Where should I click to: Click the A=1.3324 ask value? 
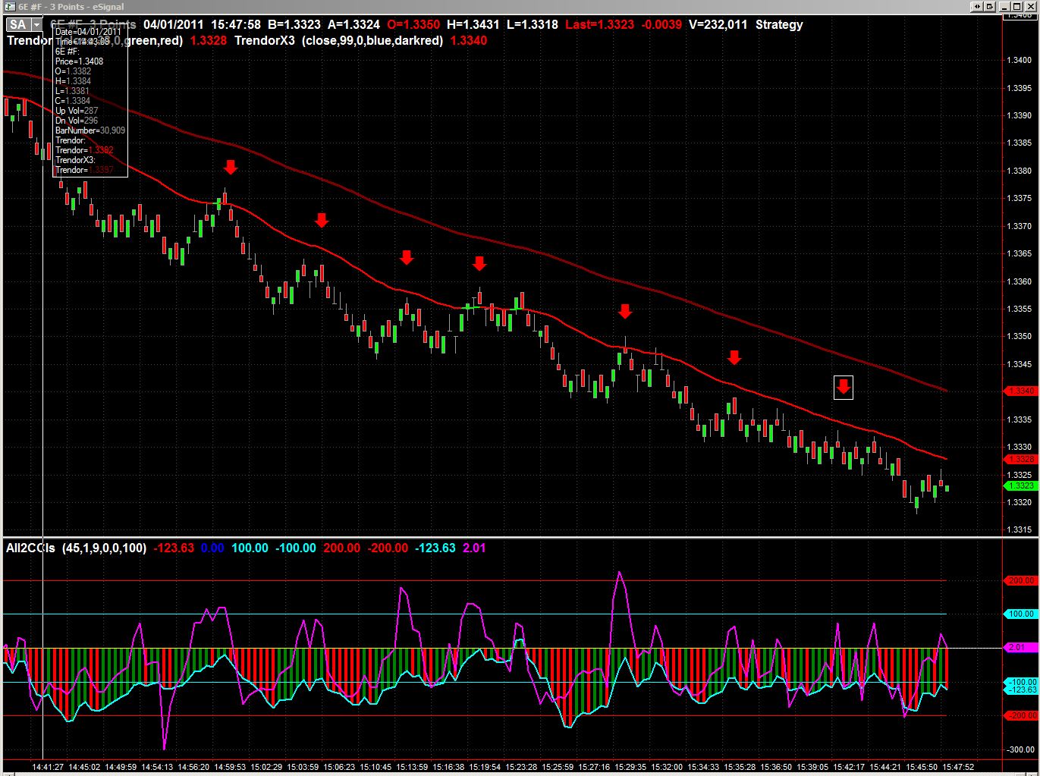353,24
